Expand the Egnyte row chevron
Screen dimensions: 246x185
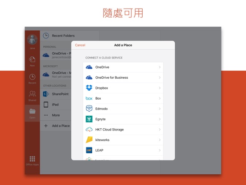pos(160,119)
